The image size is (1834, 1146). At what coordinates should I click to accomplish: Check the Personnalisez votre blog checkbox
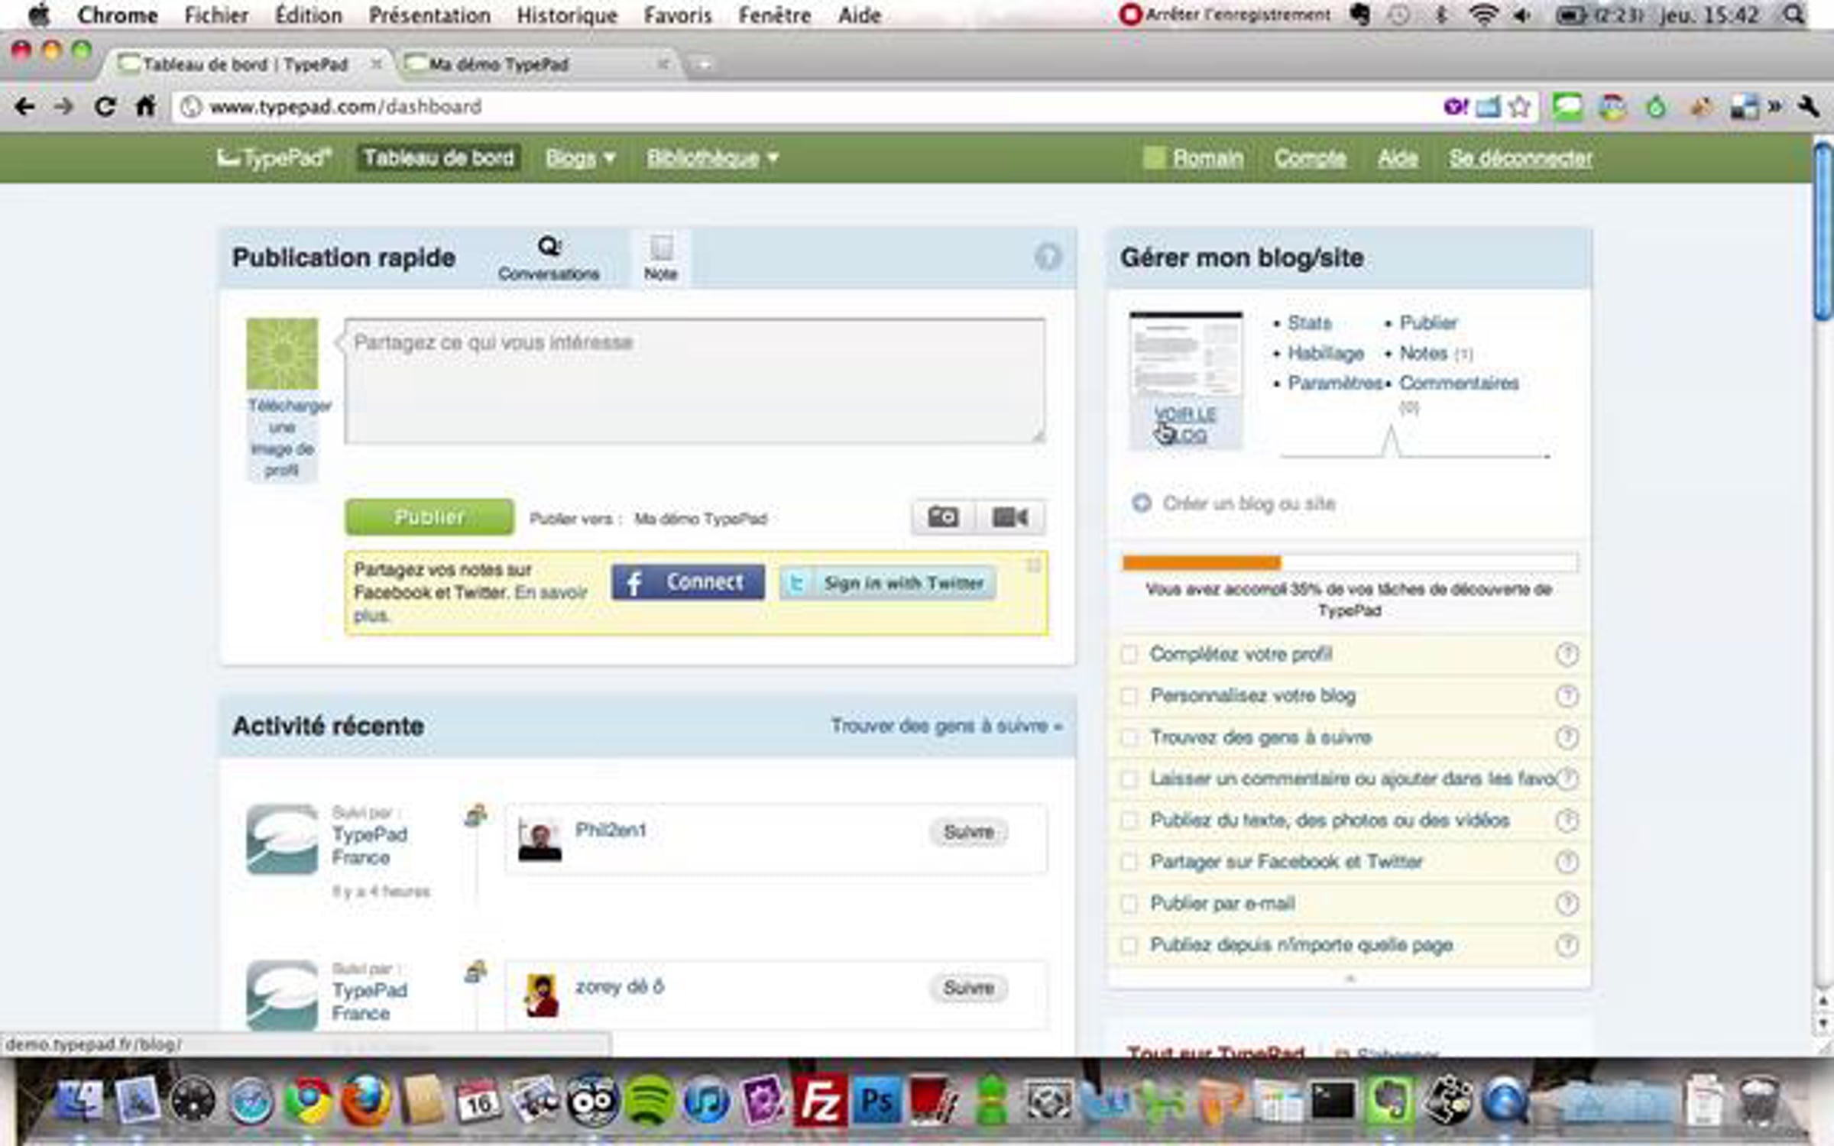click(x=1129, y=696)
